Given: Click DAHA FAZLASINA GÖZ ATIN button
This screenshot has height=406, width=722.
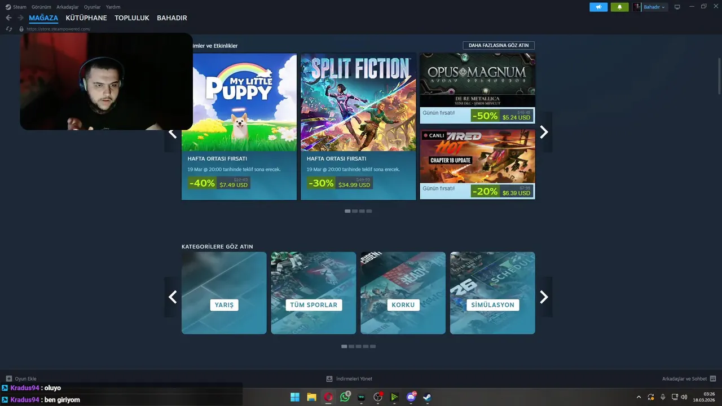Looking at the screenshot, I should [x=499, y=46].
